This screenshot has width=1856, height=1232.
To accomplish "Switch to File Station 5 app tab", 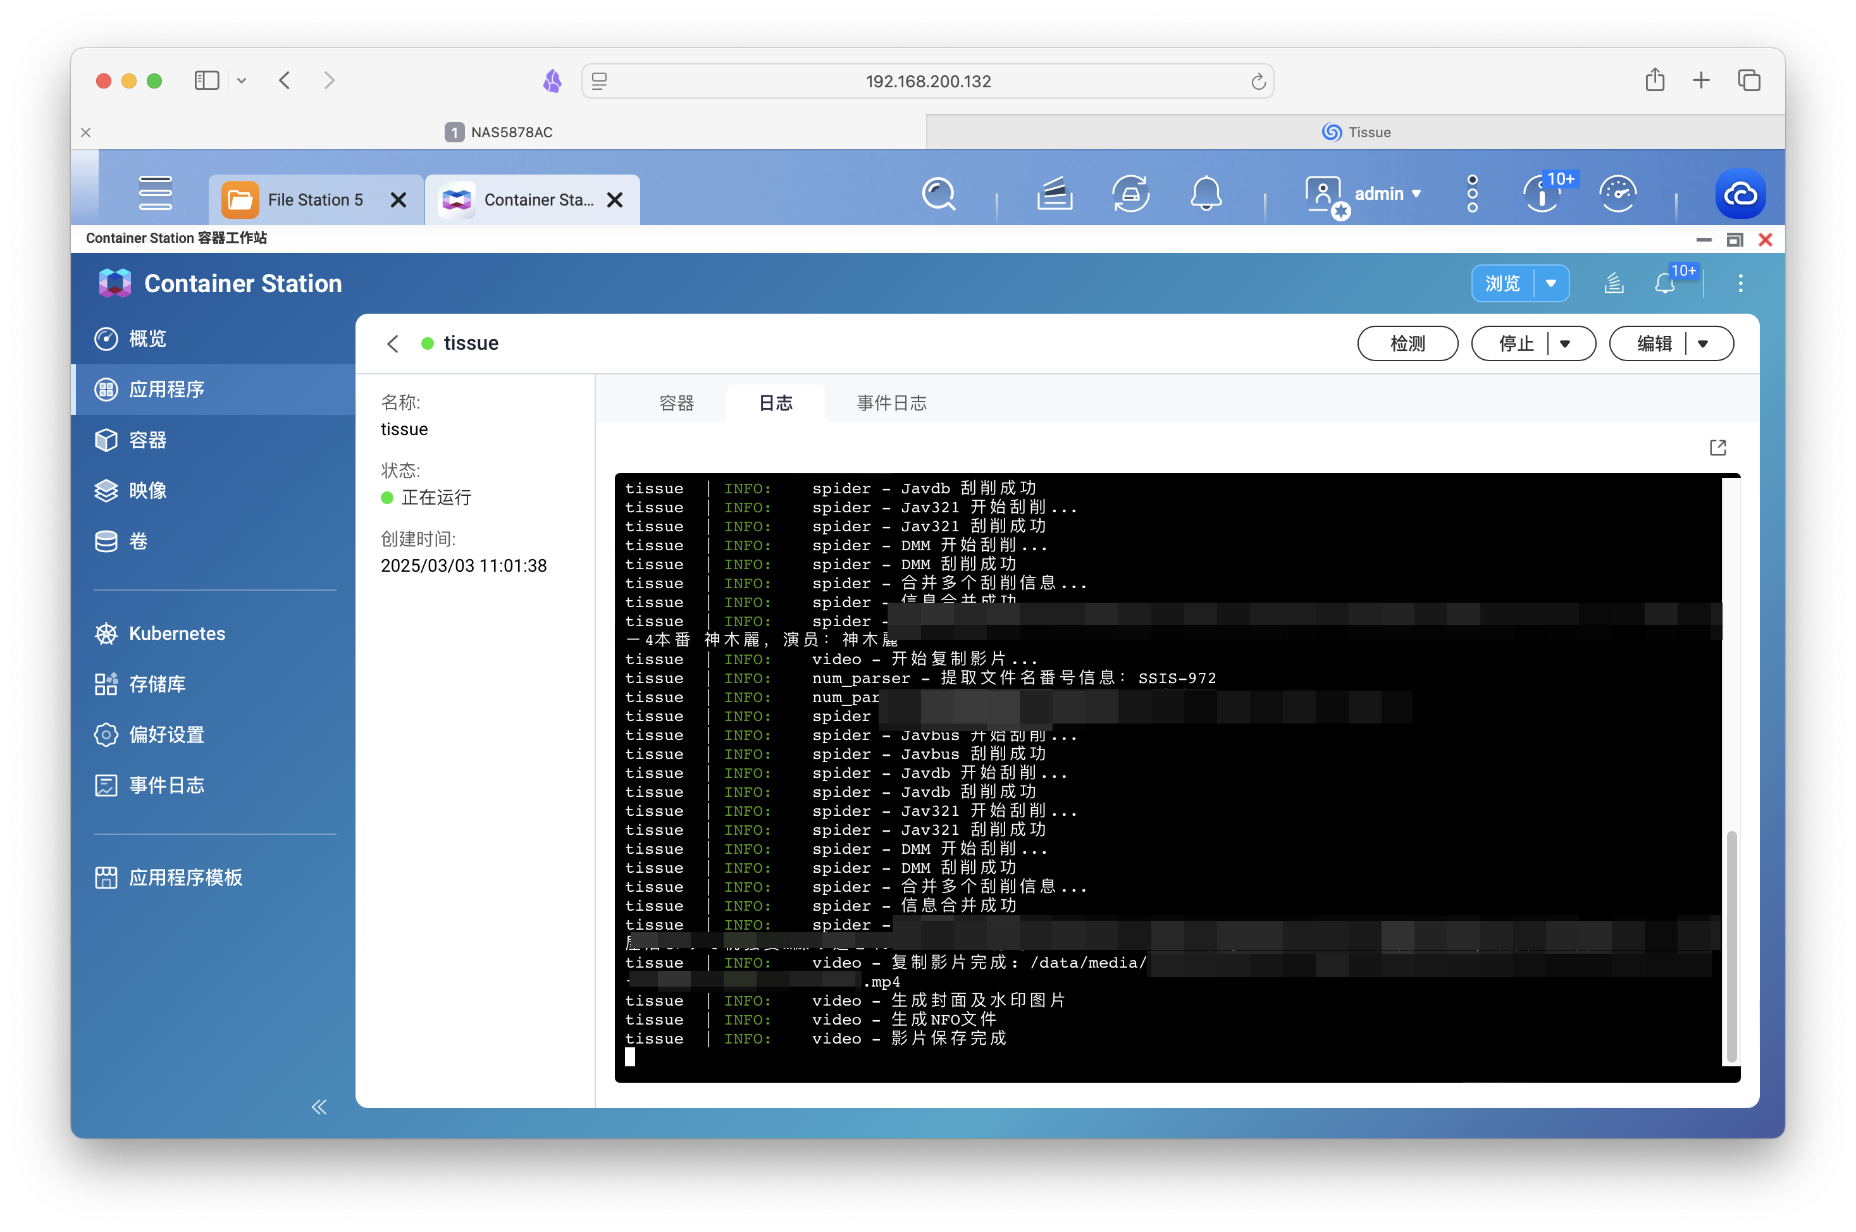I will [x=314, y=200].
